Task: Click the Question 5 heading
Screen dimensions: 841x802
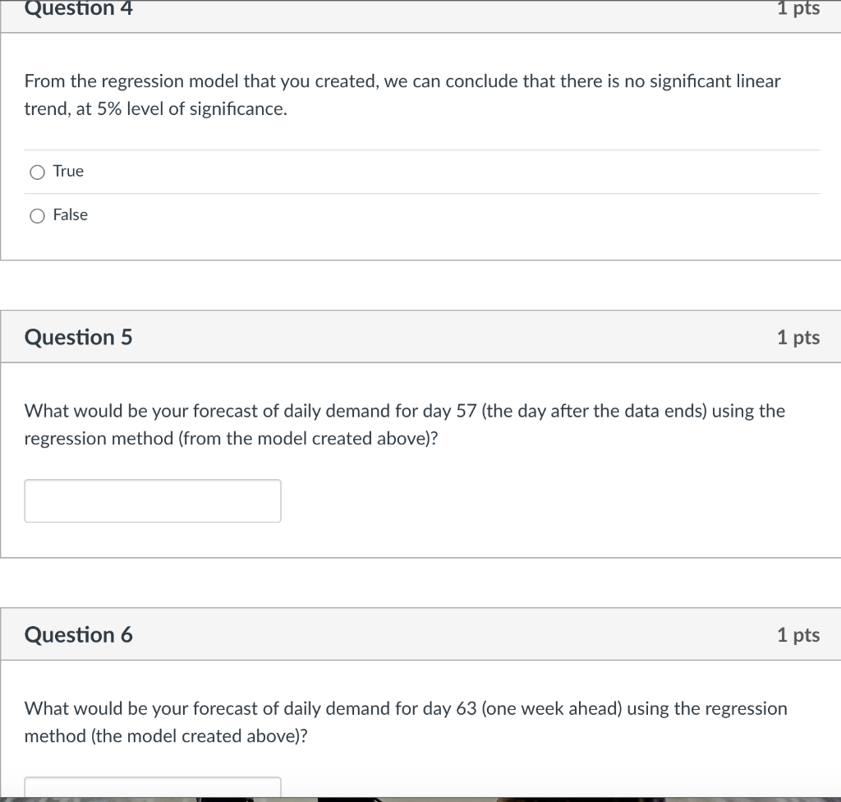Action: [x=78, y=337]
